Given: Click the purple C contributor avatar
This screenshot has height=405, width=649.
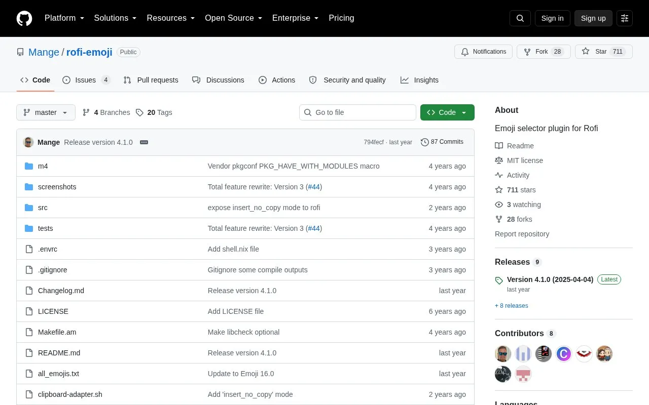Looking at the screenshot, I should [564, 354].
